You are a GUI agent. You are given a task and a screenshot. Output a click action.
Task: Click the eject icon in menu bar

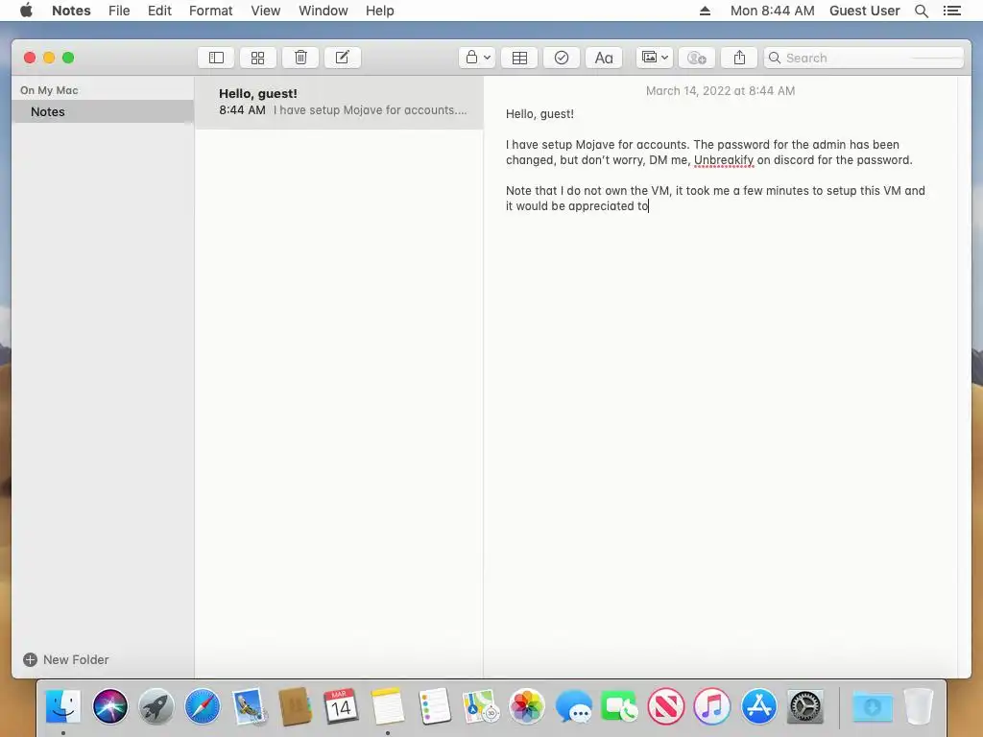coord(705,11)
